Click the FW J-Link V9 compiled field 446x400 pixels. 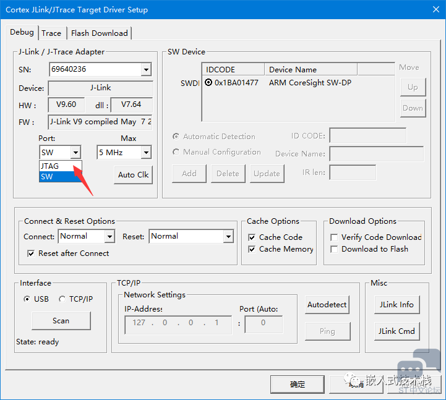point(100,122)
